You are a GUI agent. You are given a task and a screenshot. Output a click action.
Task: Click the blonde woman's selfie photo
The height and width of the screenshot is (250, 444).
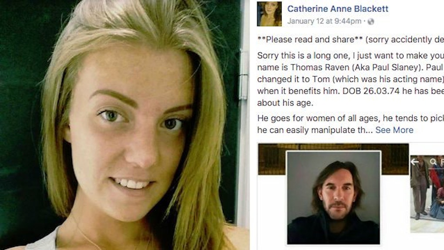(x=124, y=125)
